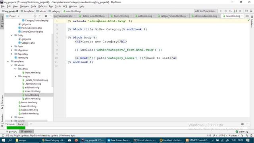Screen dimensions: 254x143
Task: Switch to category/index.html.twig tab
Action: tap(173, 16)
